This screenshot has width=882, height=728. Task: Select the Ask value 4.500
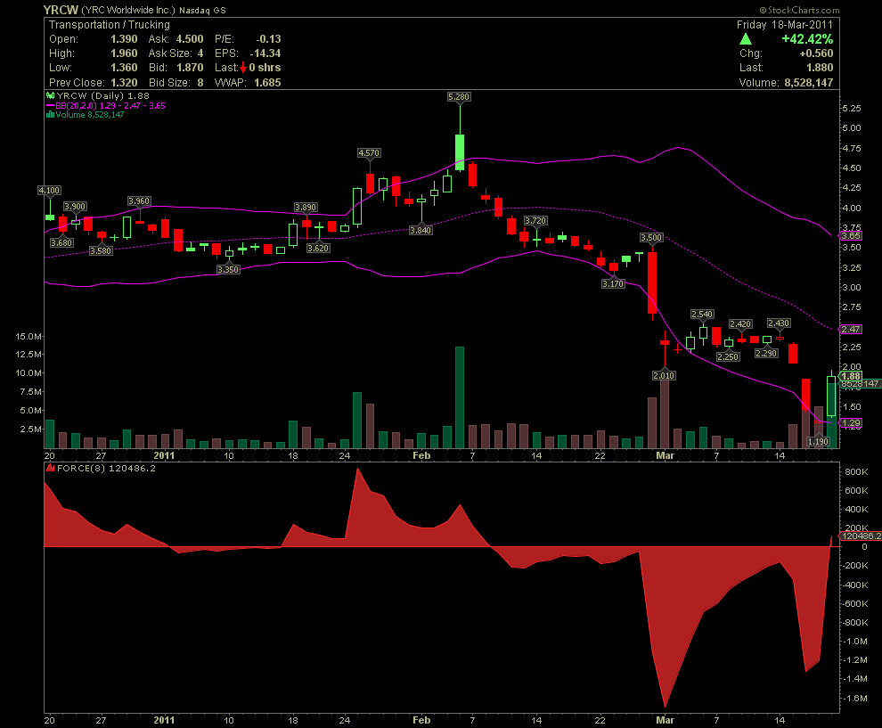[x=190, y=39]
